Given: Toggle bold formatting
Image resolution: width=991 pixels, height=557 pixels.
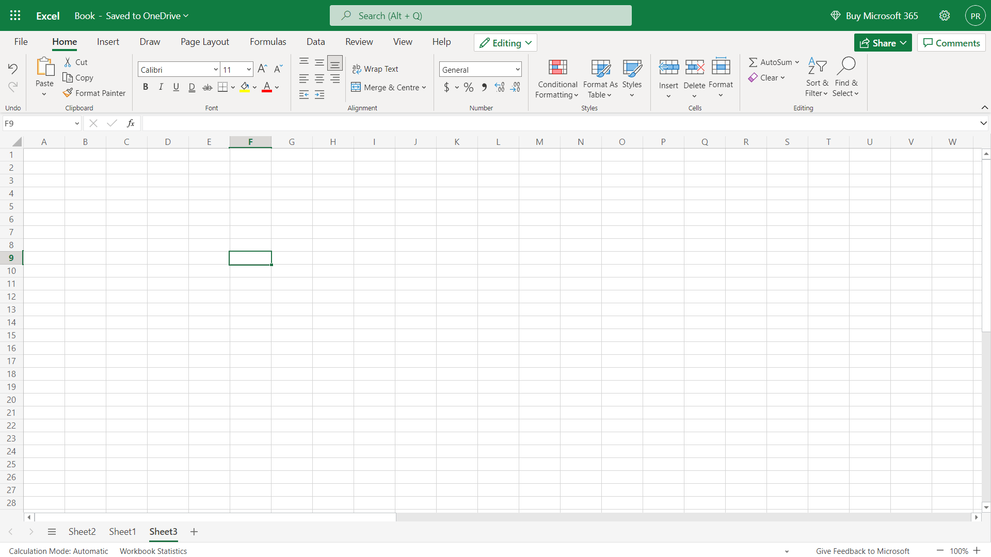Looking at the screenshot, I should coord(146,87).
